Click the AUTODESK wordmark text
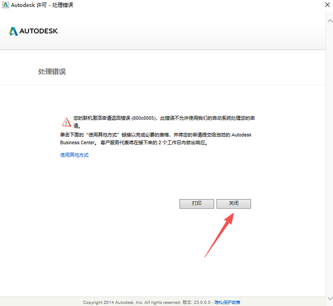This screenshot has height=306, width=333. tap(39, 31)
